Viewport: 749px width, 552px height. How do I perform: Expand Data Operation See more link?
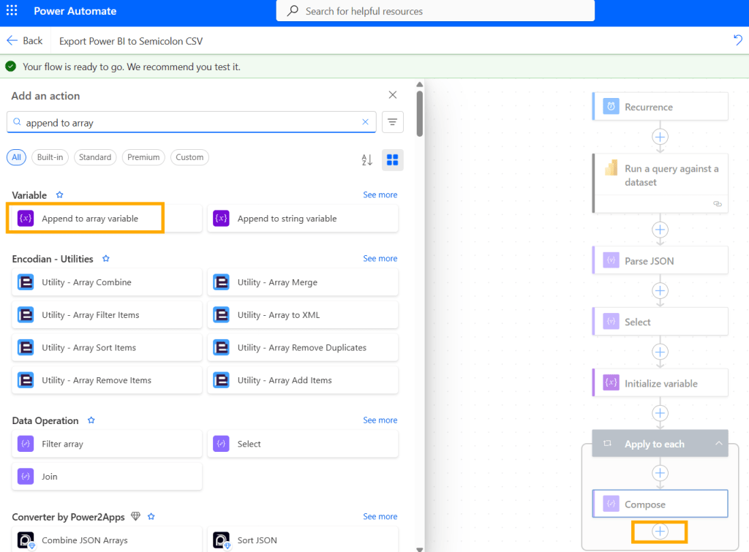pos(380,420)
